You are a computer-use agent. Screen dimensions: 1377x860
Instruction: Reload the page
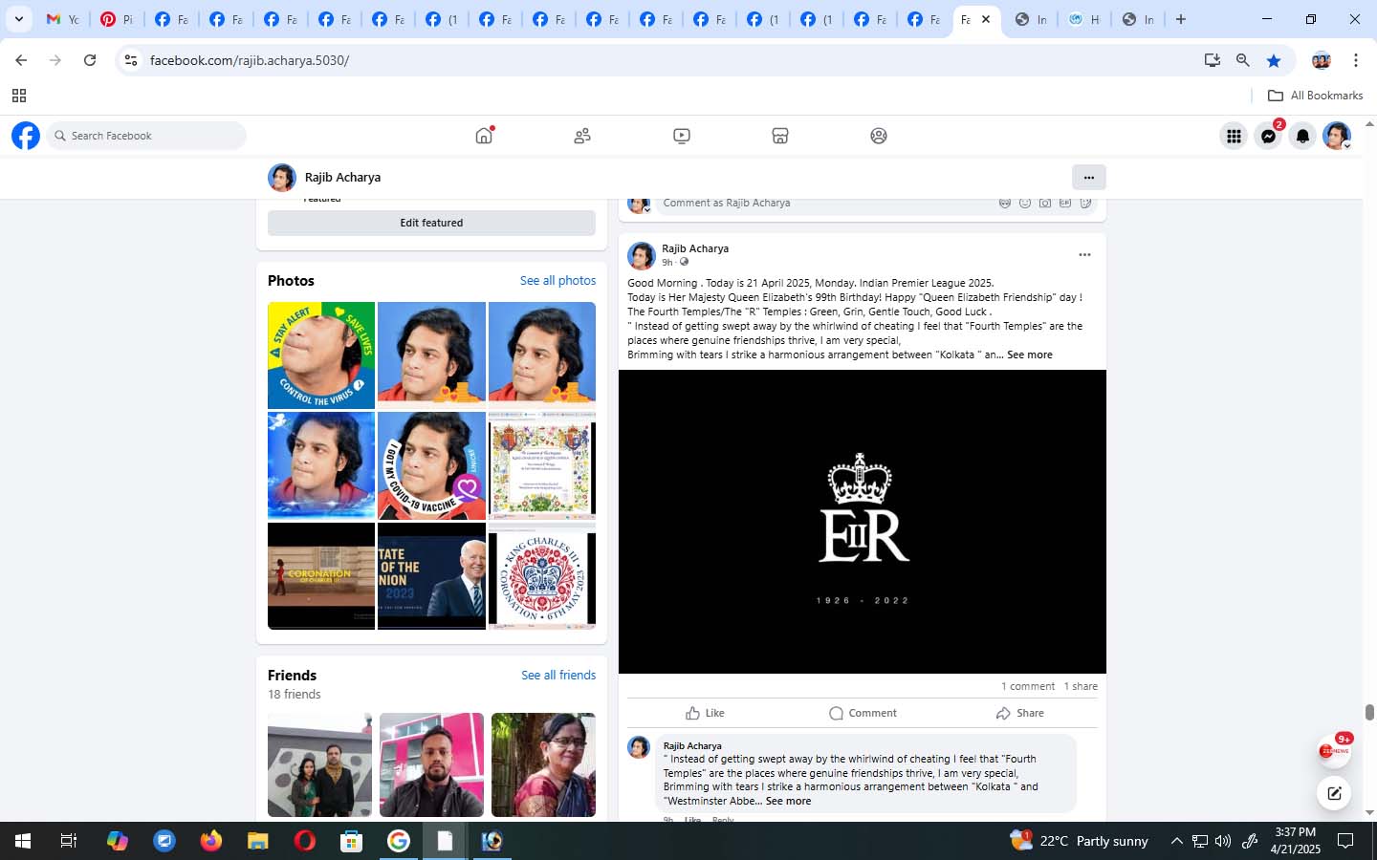[90, 60]
